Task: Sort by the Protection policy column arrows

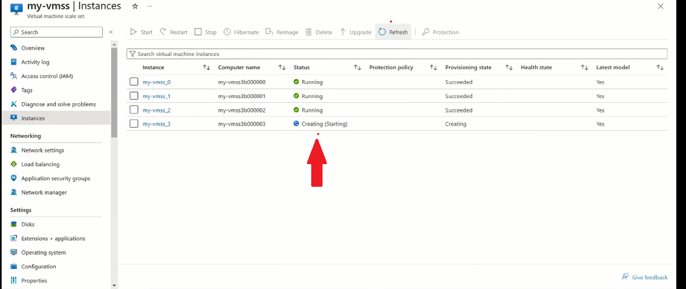Action: coord(433,67)
